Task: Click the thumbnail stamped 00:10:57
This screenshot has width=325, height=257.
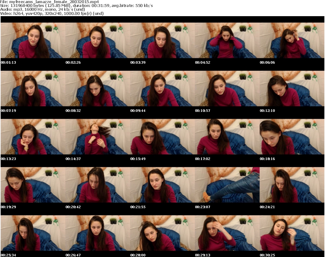Action: 227,88
